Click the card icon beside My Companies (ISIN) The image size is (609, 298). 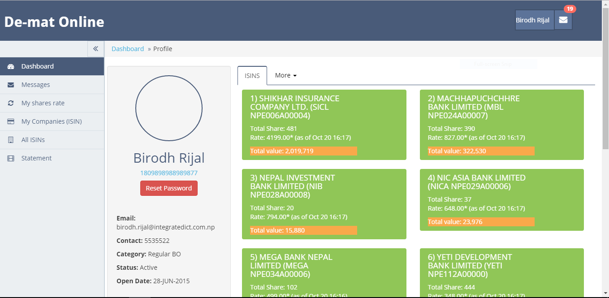[11, 121]
